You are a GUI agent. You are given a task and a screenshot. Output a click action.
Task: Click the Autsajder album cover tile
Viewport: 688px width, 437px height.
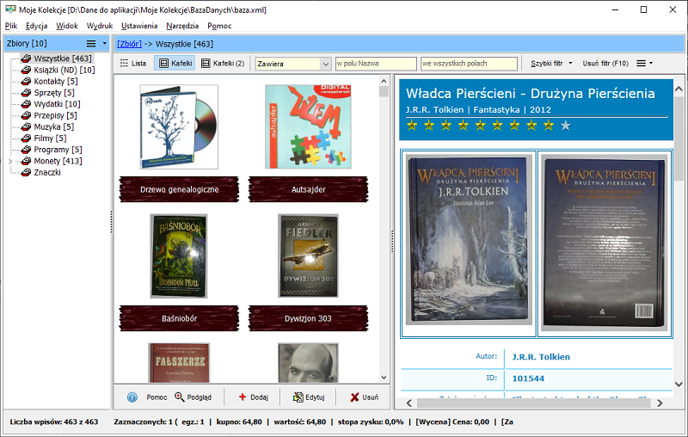[308, 126]
